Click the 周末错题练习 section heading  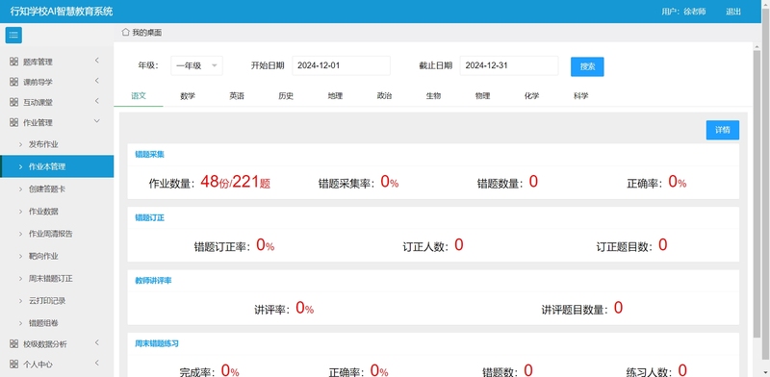click(x=157, y=343)
